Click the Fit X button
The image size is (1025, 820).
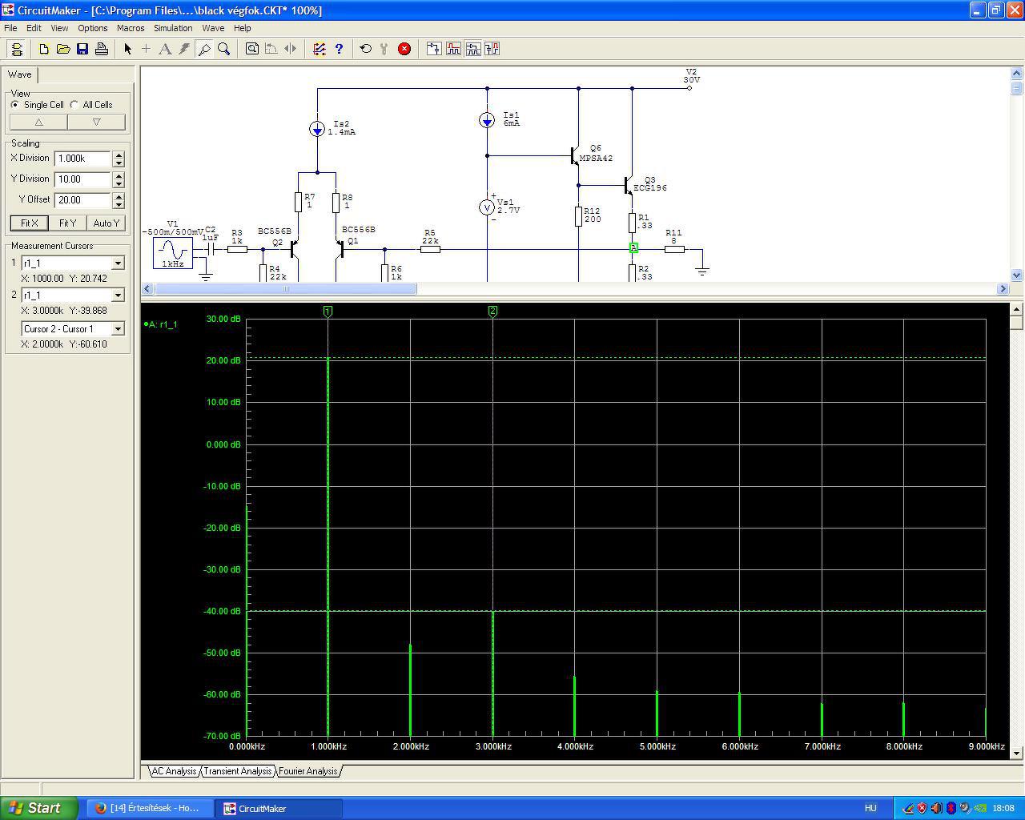point(30,223)
